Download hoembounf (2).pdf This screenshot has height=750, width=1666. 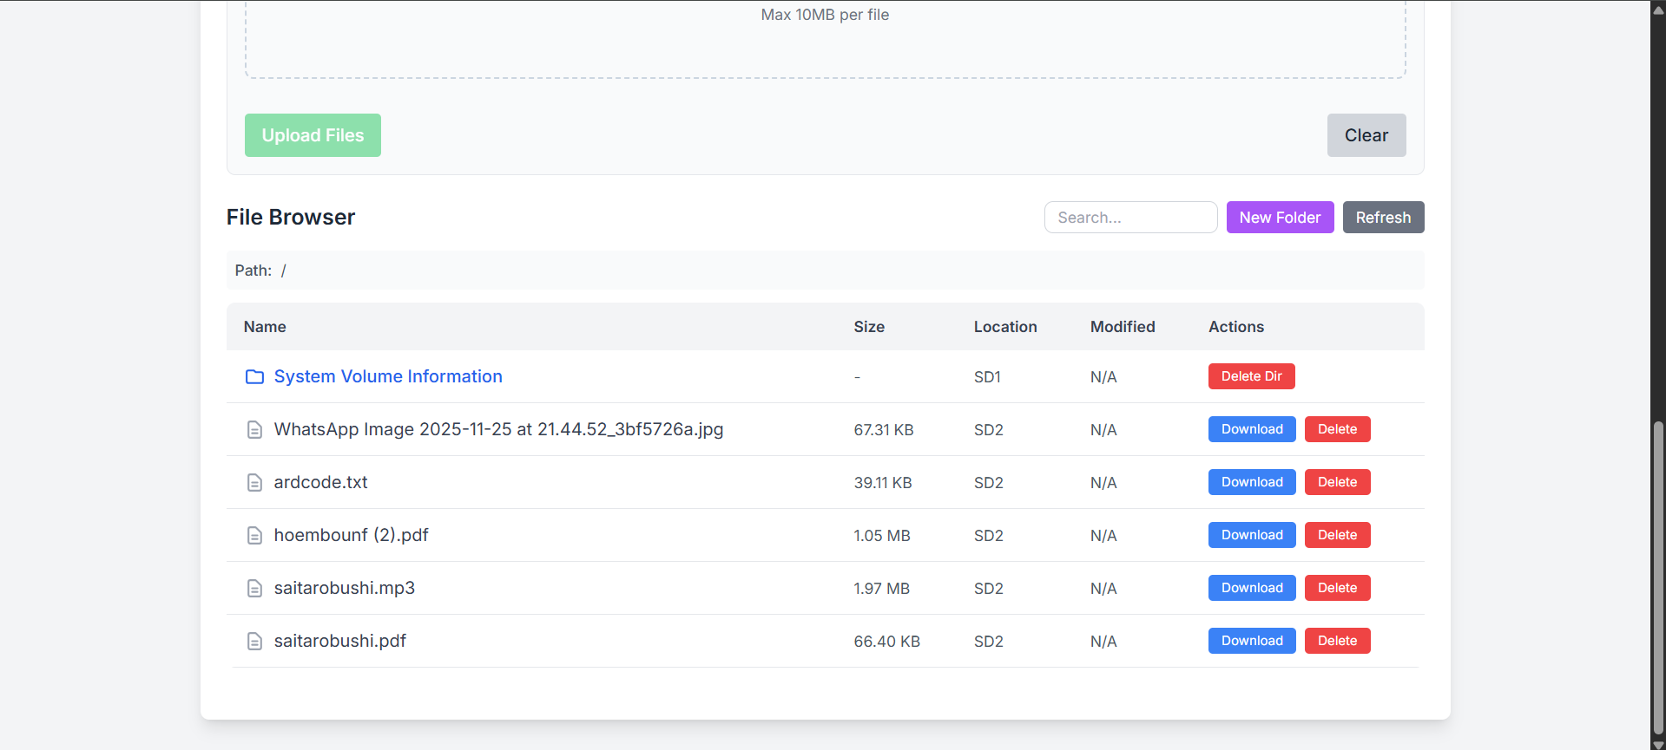click(x=1251, y=535)
